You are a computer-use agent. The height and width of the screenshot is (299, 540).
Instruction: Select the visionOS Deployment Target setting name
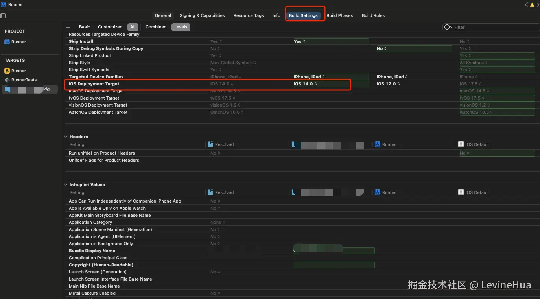pyautogui.click(x=98, y=105)
